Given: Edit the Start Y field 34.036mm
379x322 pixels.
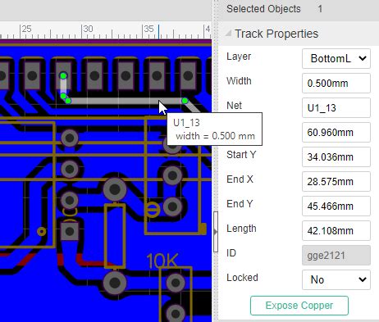Looking at the screenshot, I should [x=336, y=156].
